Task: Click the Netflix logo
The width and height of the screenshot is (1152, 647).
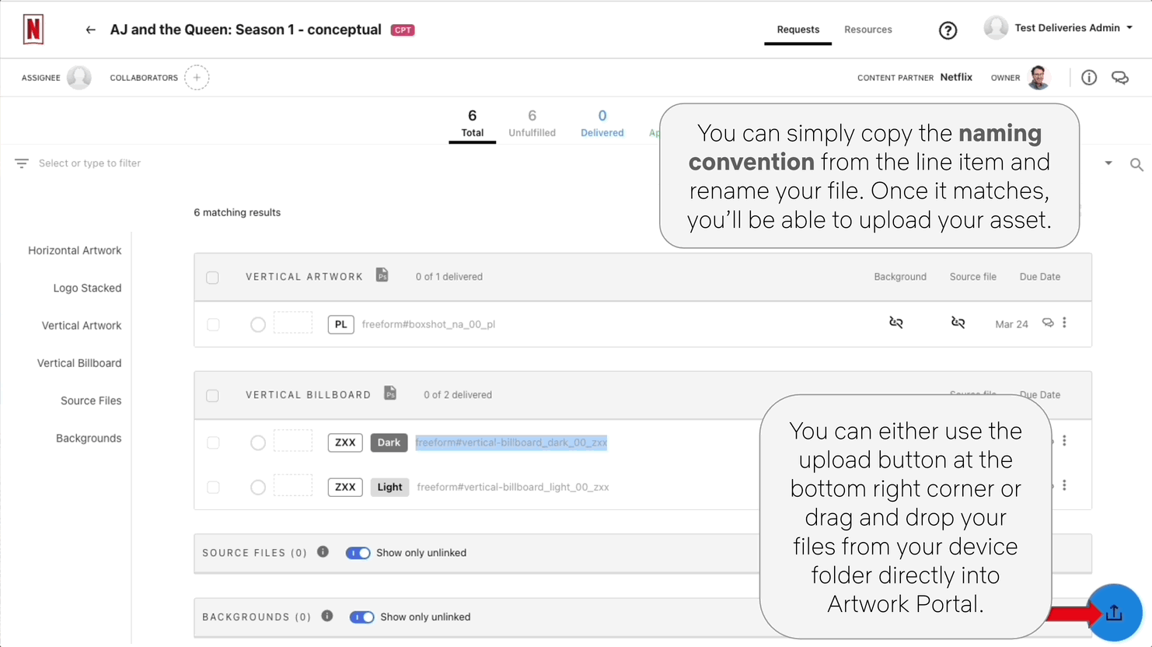Action: 33,30
